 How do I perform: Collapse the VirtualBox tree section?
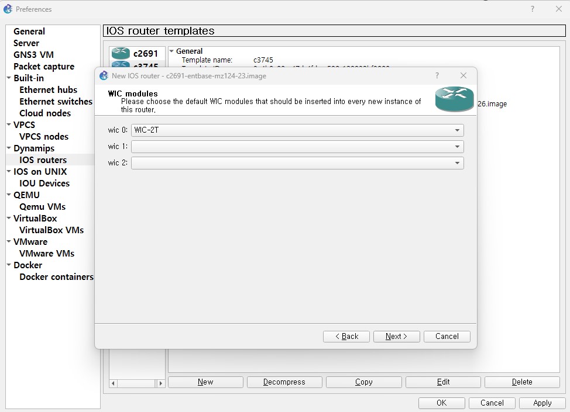point(9,218)
